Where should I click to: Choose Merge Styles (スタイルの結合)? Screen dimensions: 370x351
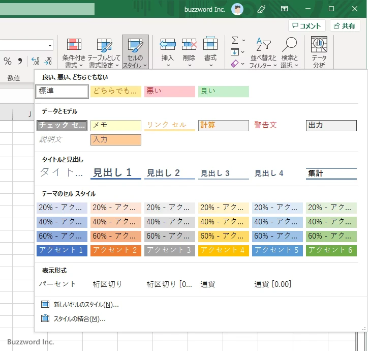74,318
